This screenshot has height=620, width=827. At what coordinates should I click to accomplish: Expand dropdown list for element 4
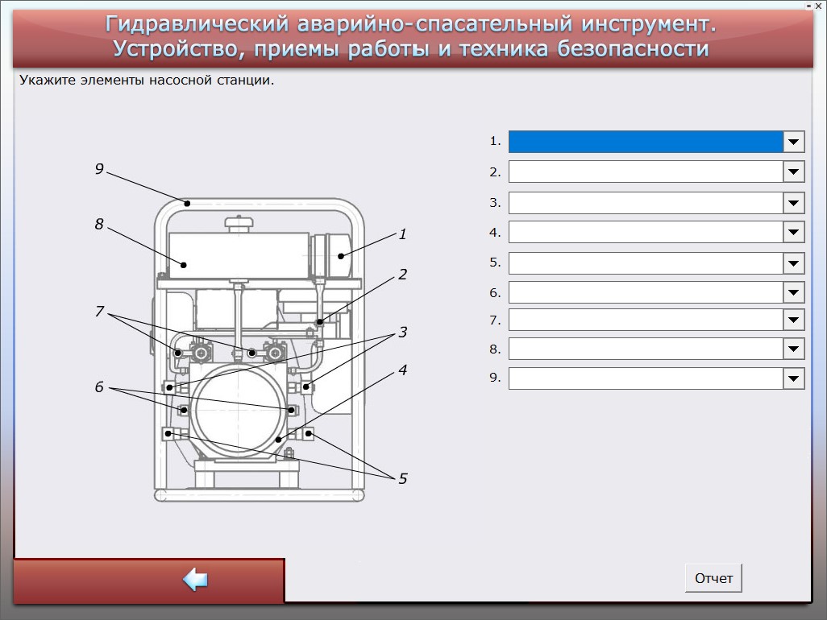click(x=794, y=233)
